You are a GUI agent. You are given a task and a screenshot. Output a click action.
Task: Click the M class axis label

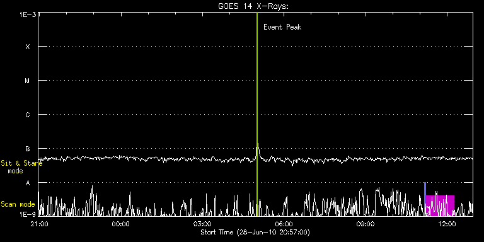[x=28, y=81]
